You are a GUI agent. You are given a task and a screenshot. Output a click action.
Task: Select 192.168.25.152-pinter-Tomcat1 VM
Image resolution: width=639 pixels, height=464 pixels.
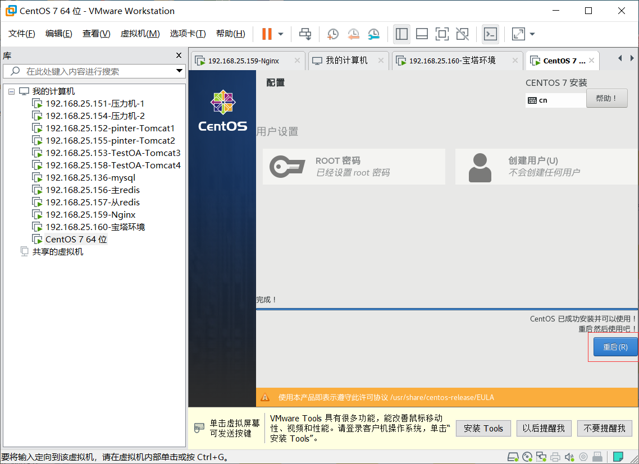tap(110, 128)
